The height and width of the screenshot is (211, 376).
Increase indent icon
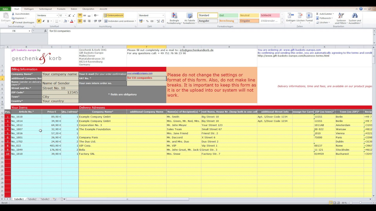coord(100,21)
